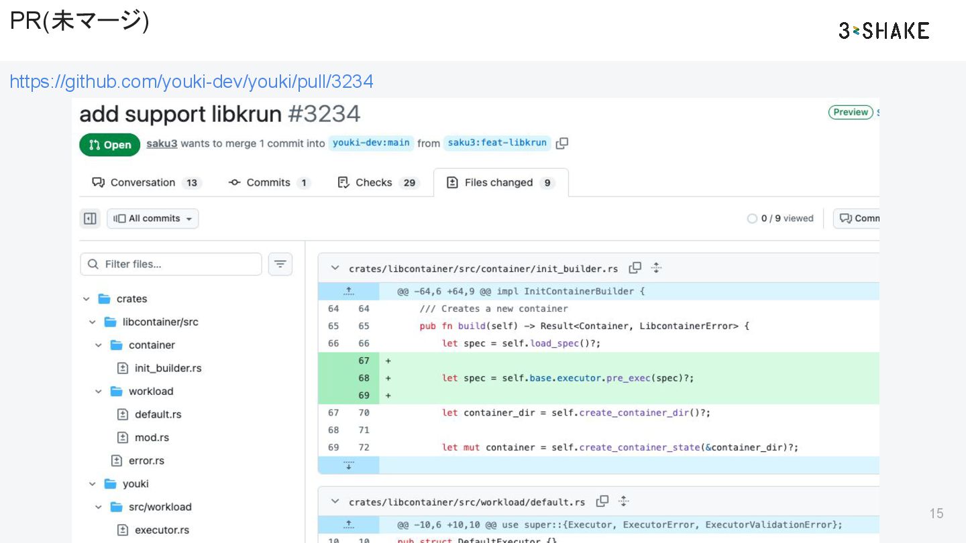
Task: Select error.rs in file tree
Action: coord(146,461)
